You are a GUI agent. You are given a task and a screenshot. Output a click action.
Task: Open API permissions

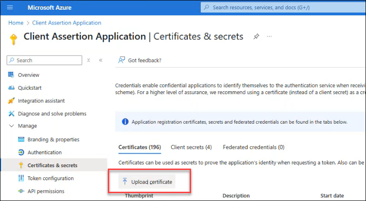point(46,191)
